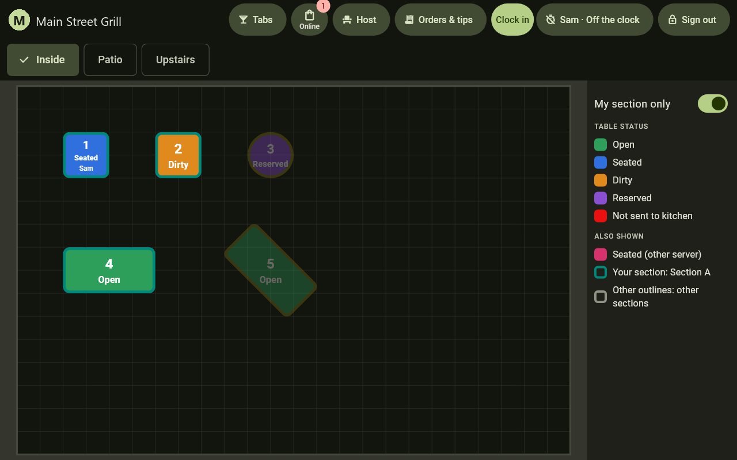Select the rotated open table 5
This screenshot has width=737, height=460.
pyautogui.click(x=271, y=270)
